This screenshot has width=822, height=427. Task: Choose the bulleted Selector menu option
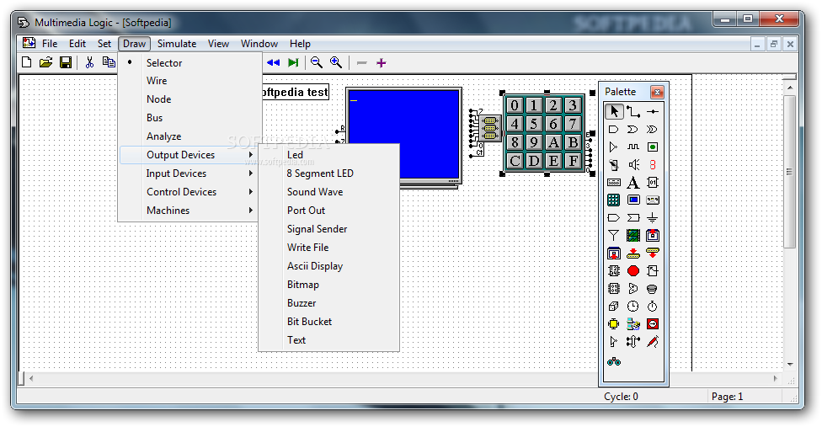coord(189,63)
